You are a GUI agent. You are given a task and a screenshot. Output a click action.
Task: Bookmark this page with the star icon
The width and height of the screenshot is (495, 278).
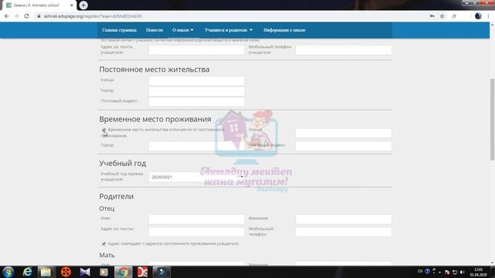(442, 16)
